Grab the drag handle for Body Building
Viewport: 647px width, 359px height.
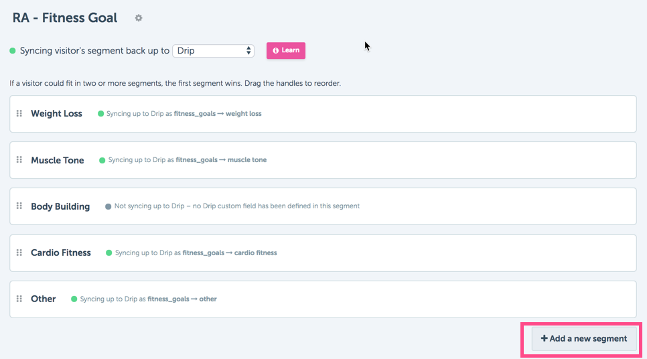point(19,206)
